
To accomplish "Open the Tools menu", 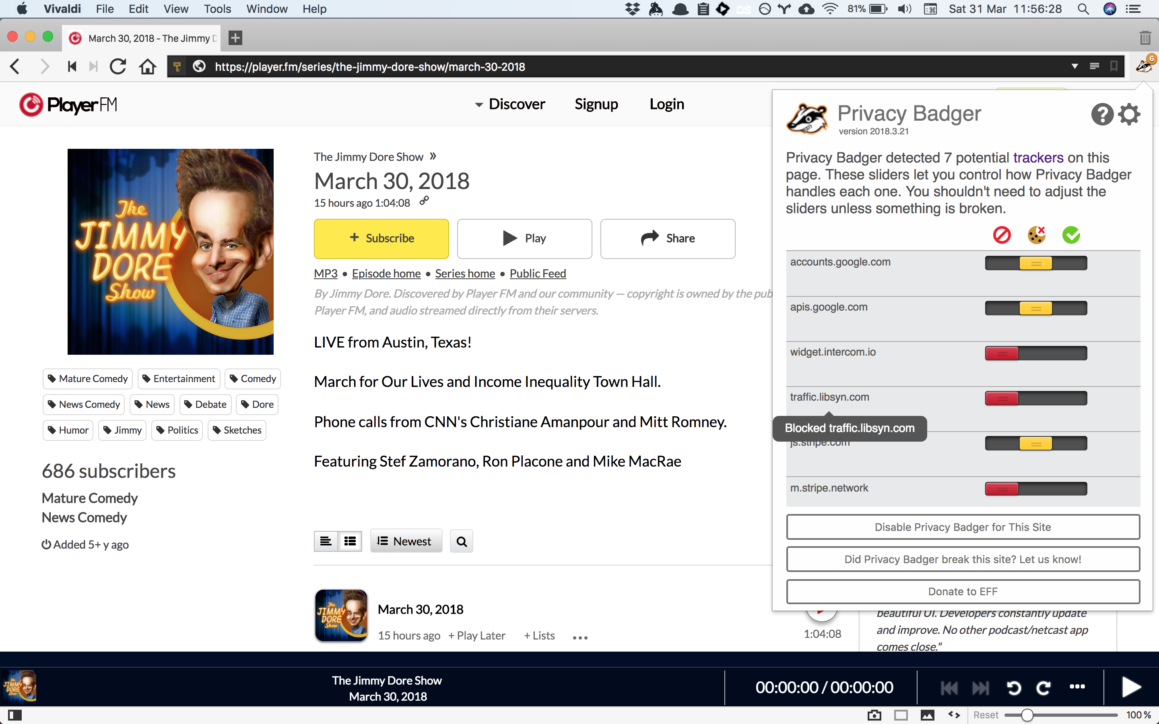I will [x=217, y=8].
